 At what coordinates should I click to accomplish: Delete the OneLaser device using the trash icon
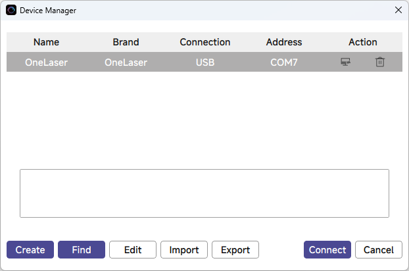tap(379, 62)
